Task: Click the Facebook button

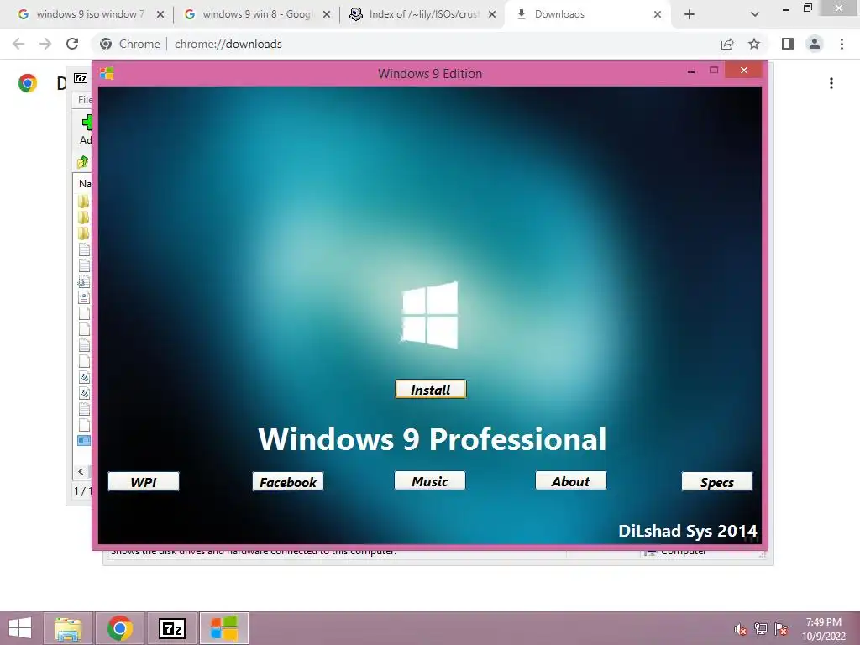Action: click(288, 481)
